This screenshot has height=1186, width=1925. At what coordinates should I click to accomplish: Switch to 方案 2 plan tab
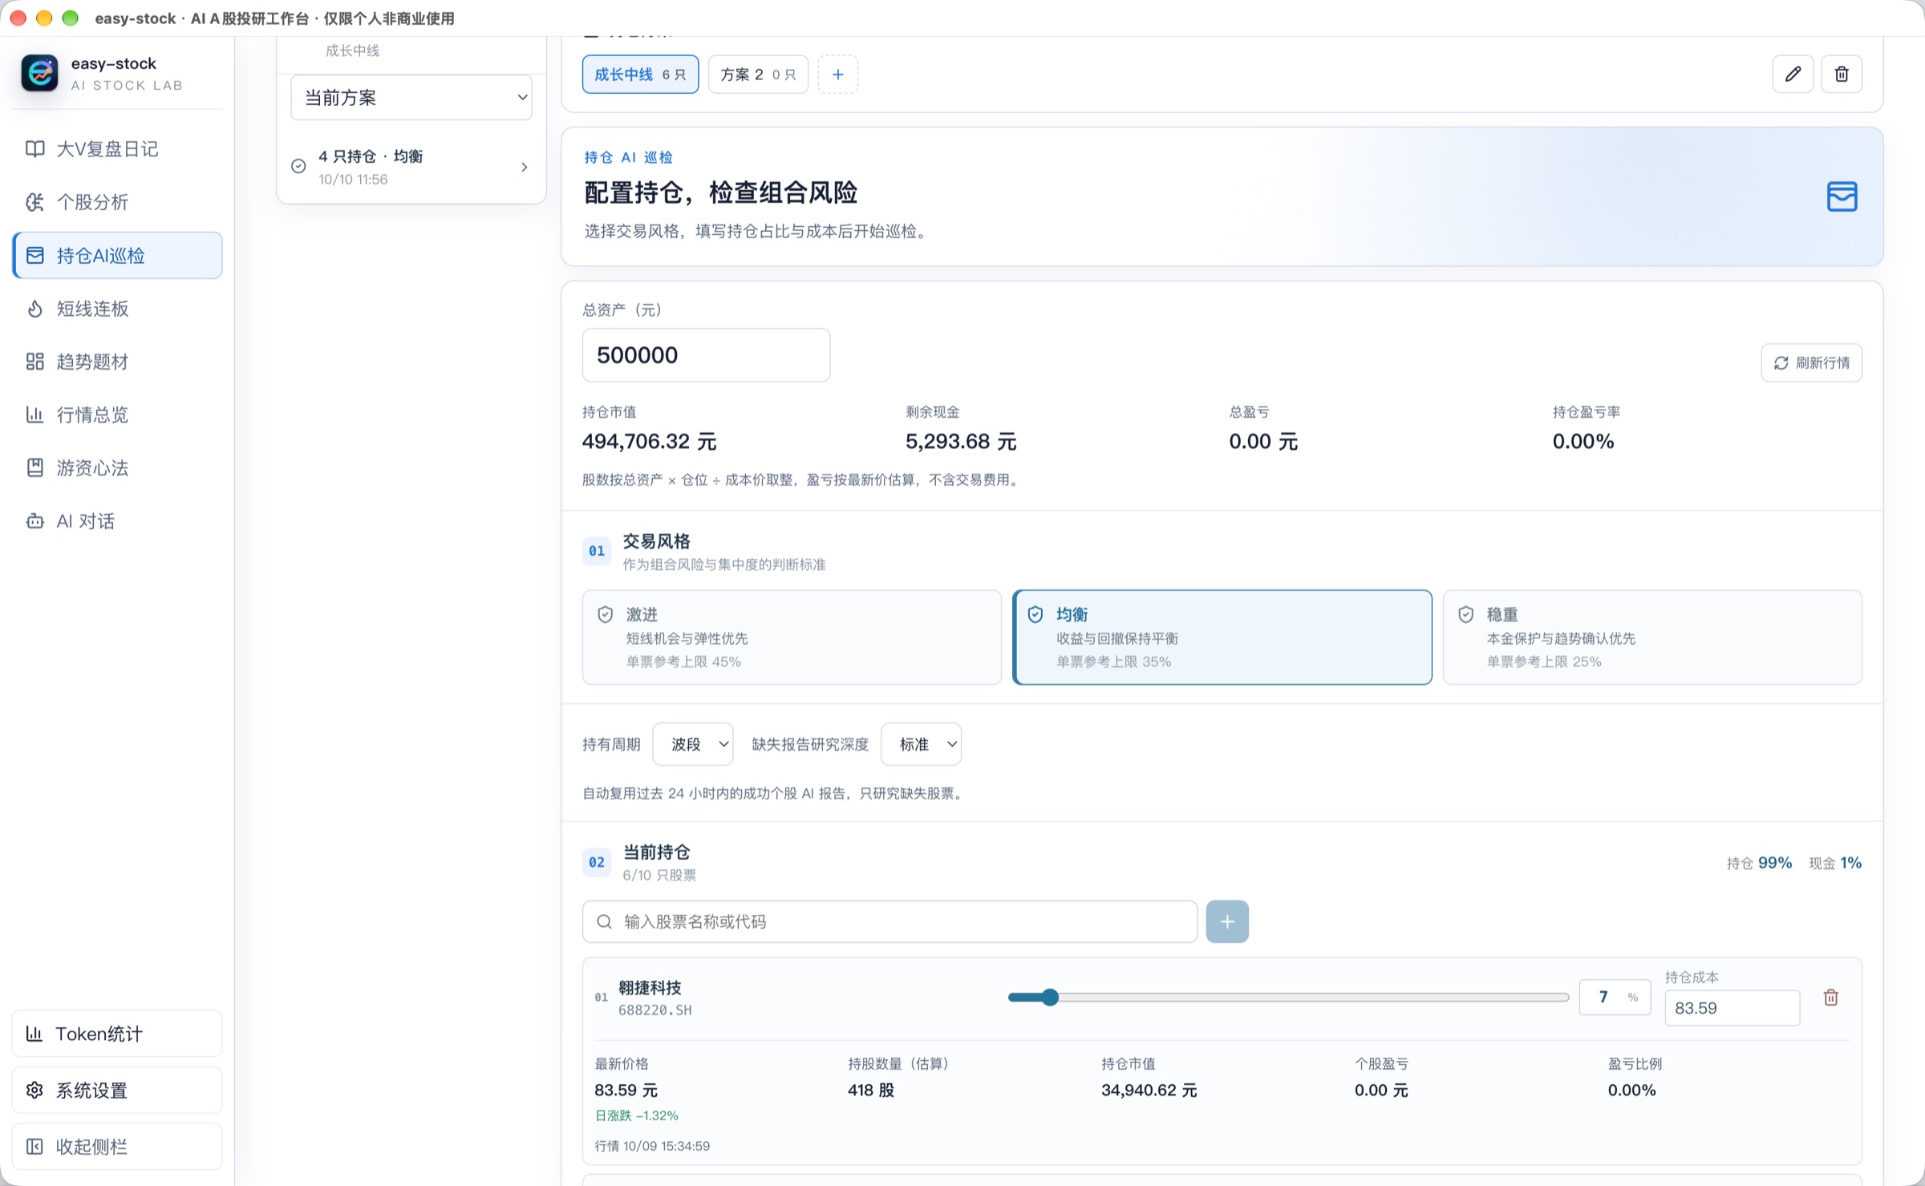tap(758, 75)
